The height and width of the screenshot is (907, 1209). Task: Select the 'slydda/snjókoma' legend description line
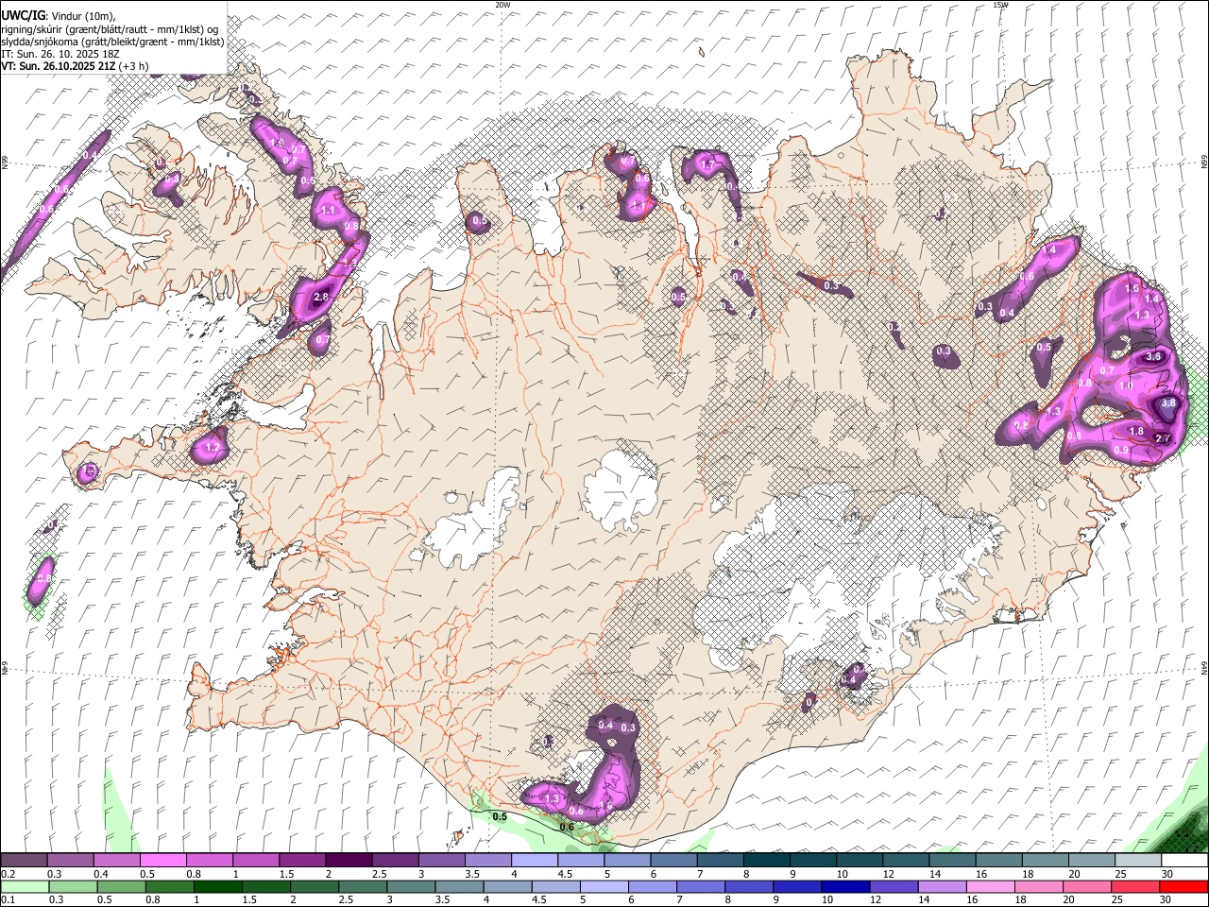coord(113,42)
